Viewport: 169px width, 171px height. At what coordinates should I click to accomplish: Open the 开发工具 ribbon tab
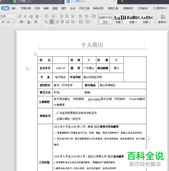click(x=84, y=8)
